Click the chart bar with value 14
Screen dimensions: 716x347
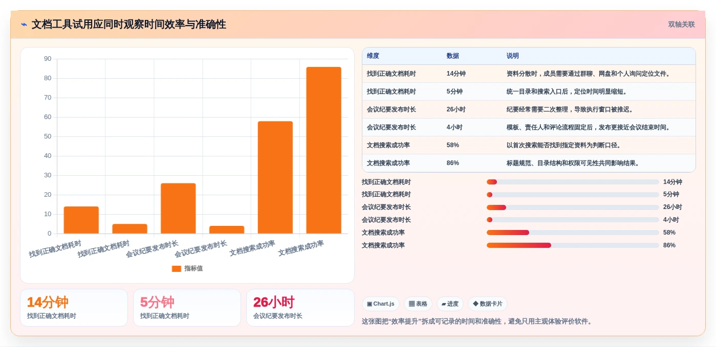(81, 220)
